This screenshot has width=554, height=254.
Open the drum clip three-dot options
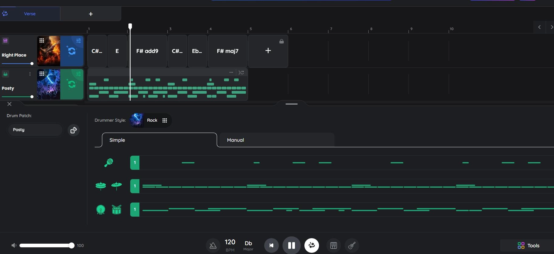tap(231, 72)
